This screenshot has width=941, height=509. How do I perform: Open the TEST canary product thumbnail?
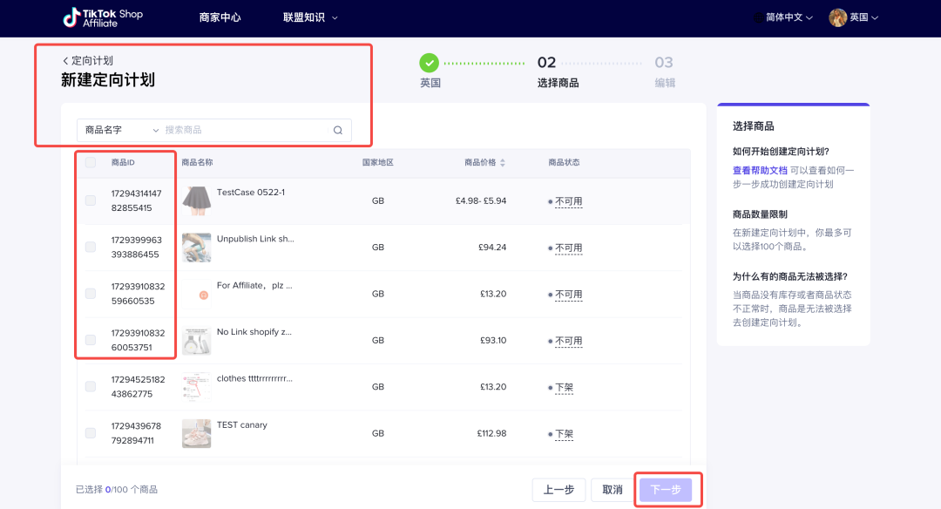196,433
